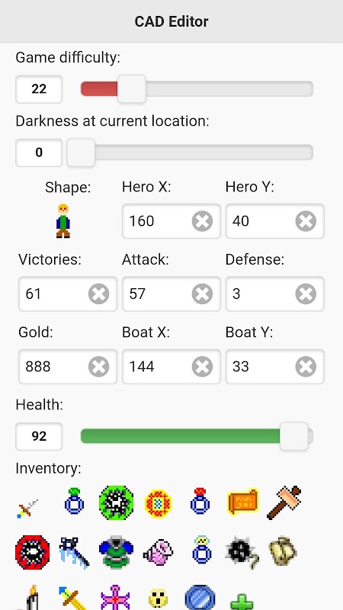The height and width of the screenshot is (610, 343).
Task: Select the green gem ring item
Action: tap(74, 501)
